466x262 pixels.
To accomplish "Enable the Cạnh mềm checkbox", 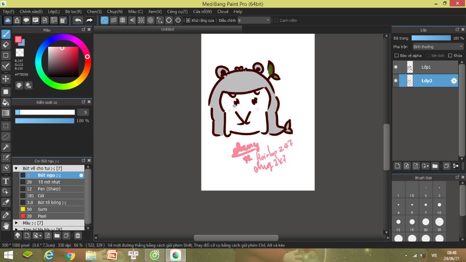I will [276, 20].
